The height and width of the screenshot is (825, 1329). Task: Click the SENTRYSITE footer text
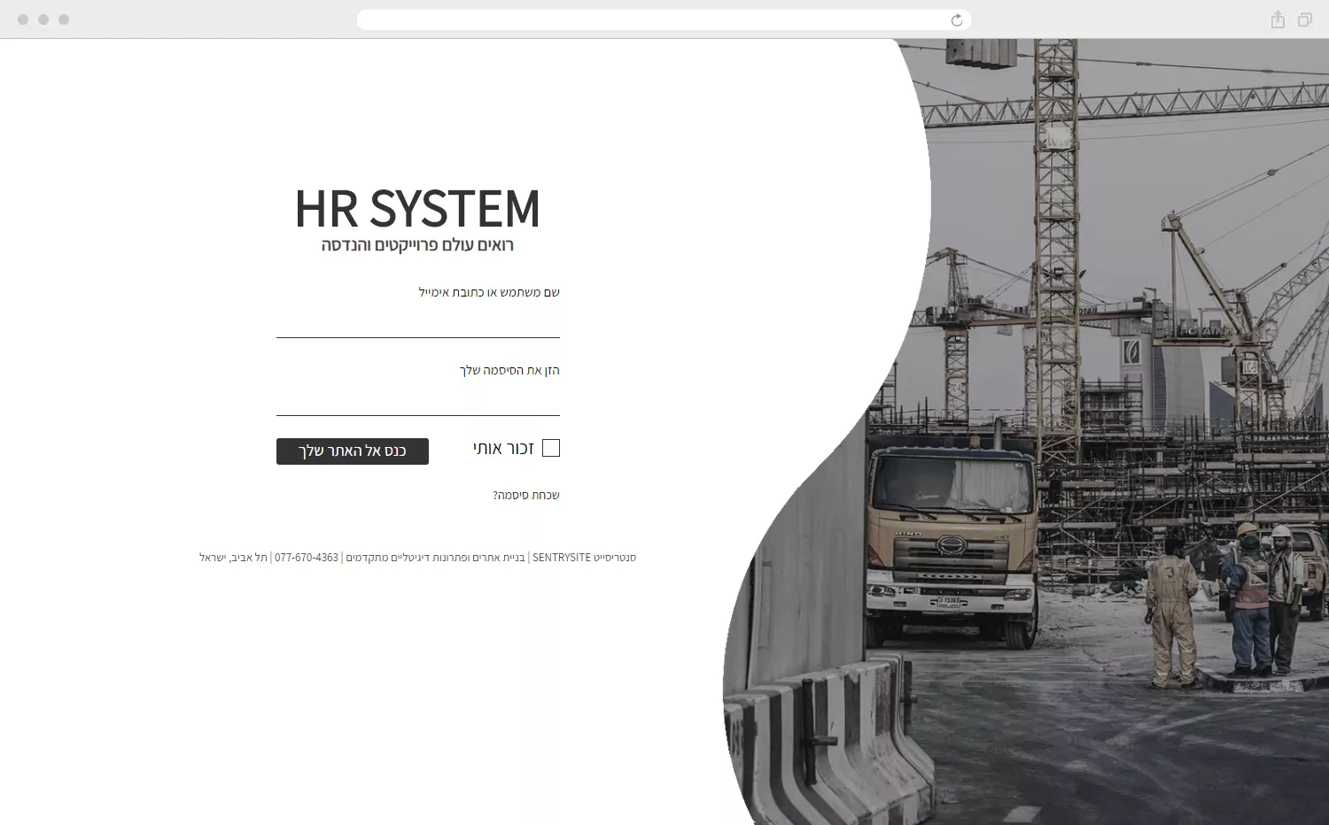click(x=561, y=558)
